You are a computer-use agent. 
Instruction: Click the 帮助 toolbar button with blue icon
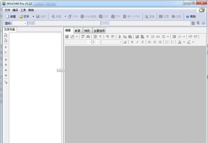pyautogui.click(x=191, y=16)
